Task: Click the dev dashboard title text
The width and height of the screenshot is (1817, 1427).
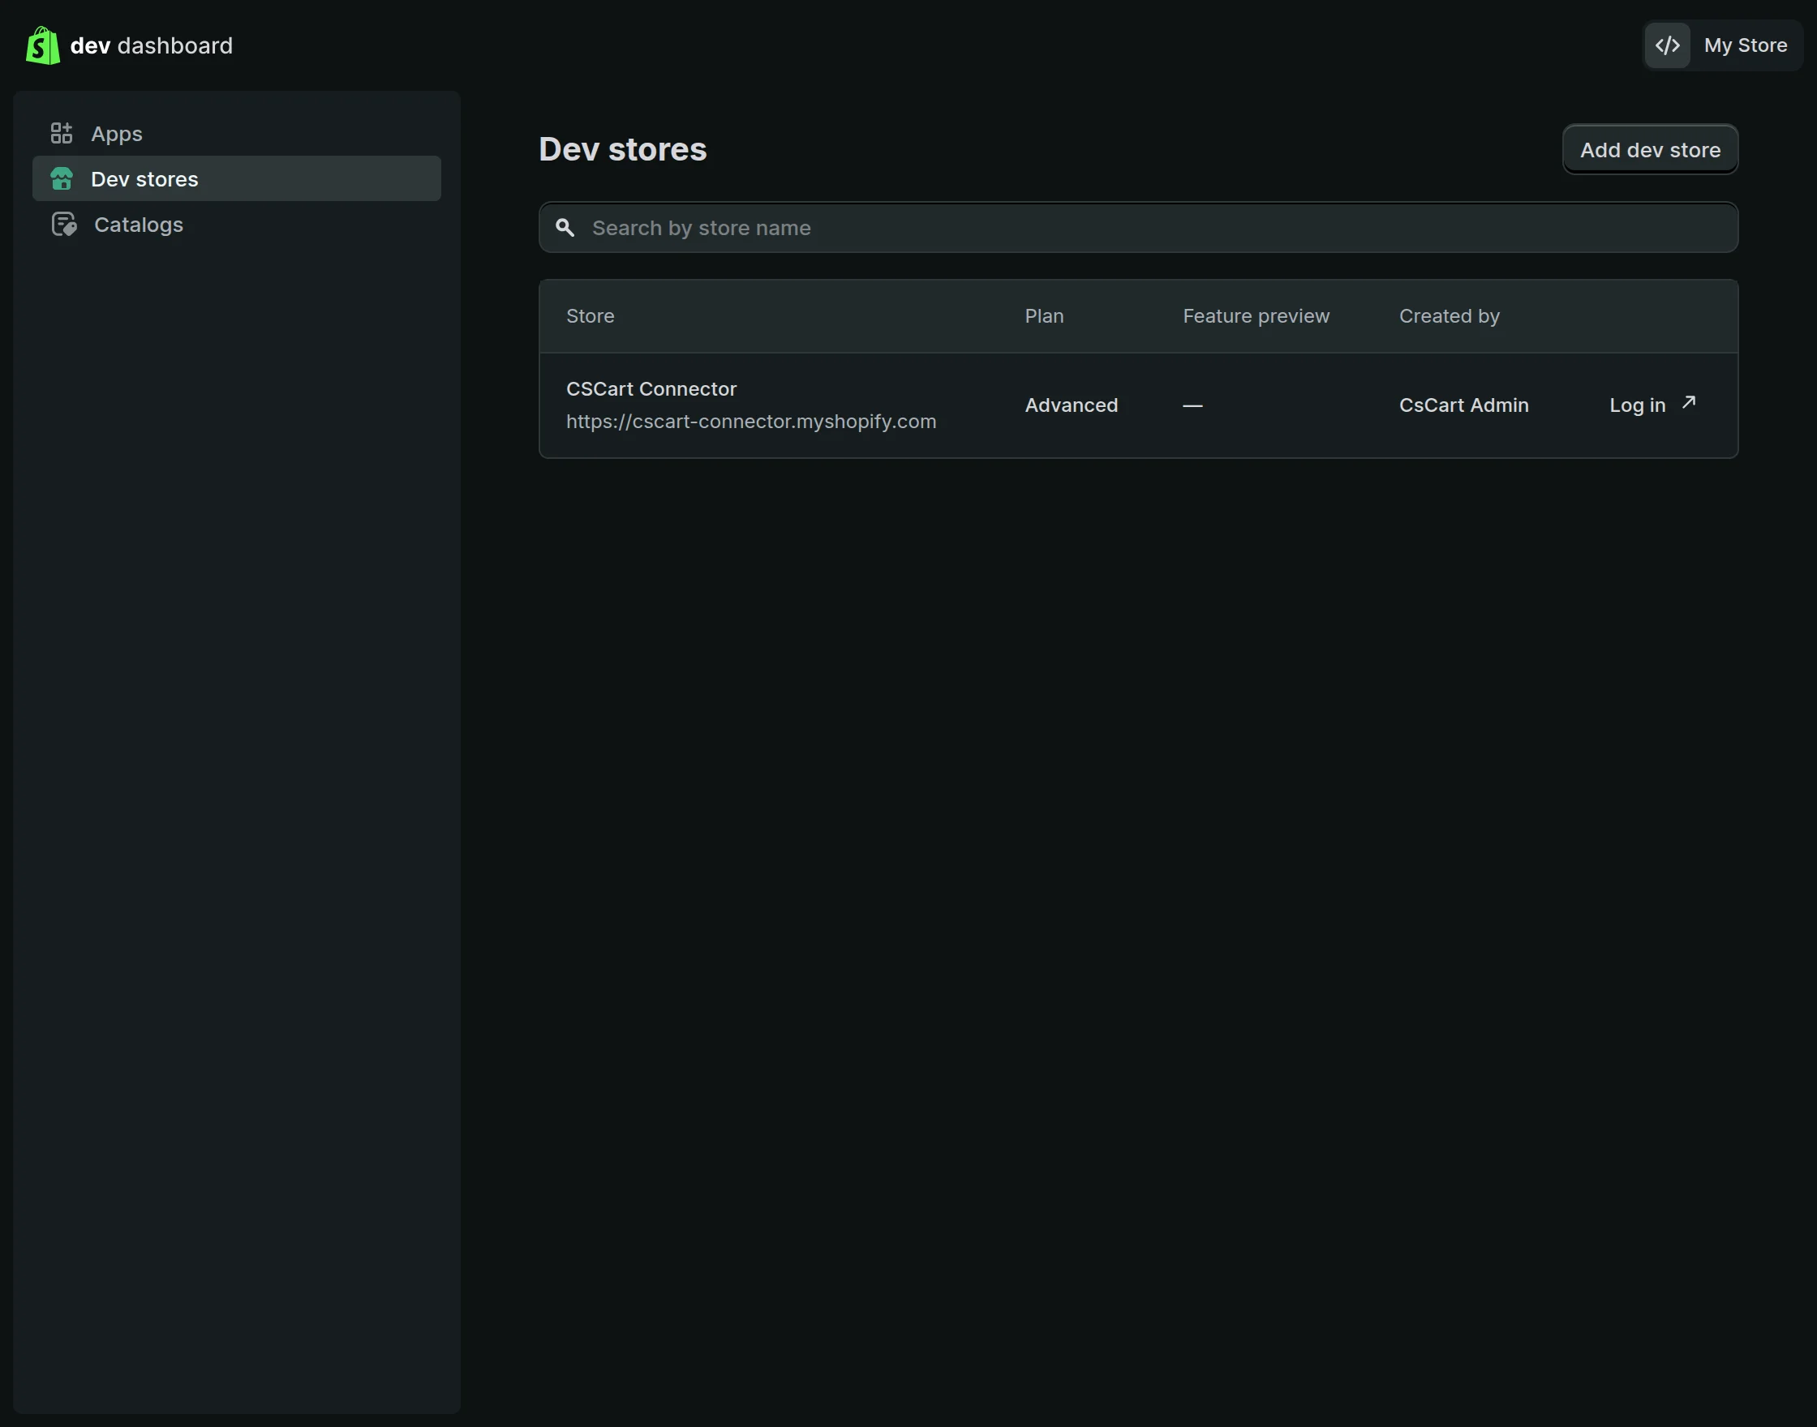Action: click(151, 46)
